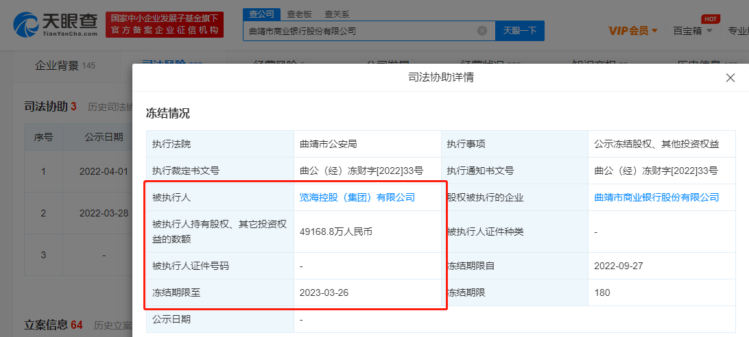
Task: Select the 查老板 search tab
Action: (x=298, y=14)
